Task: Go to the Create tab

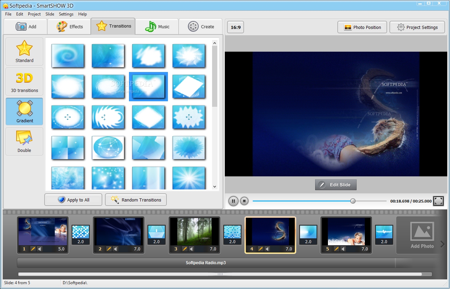Action: point(201,27)
